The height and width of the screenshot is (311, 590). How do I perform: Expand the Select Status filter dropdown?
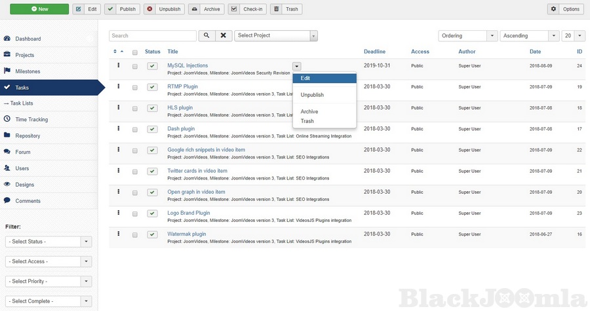tap(49, 242)
